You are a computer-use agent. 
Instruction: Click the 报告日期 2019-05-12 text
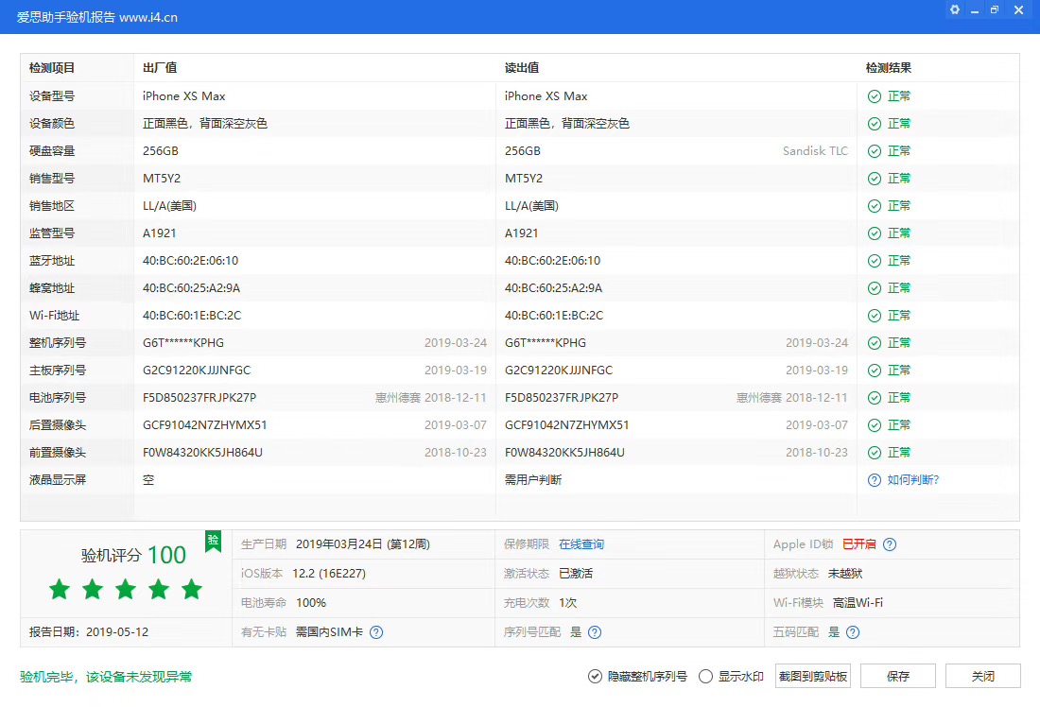coord(89,632)
